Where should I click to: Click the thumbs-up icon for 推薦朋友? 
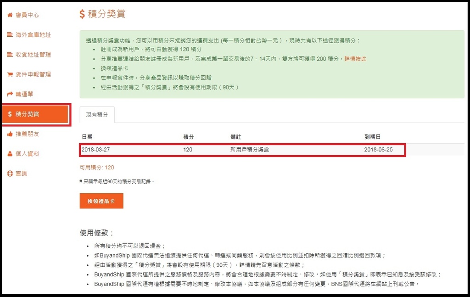coord(10,134)
